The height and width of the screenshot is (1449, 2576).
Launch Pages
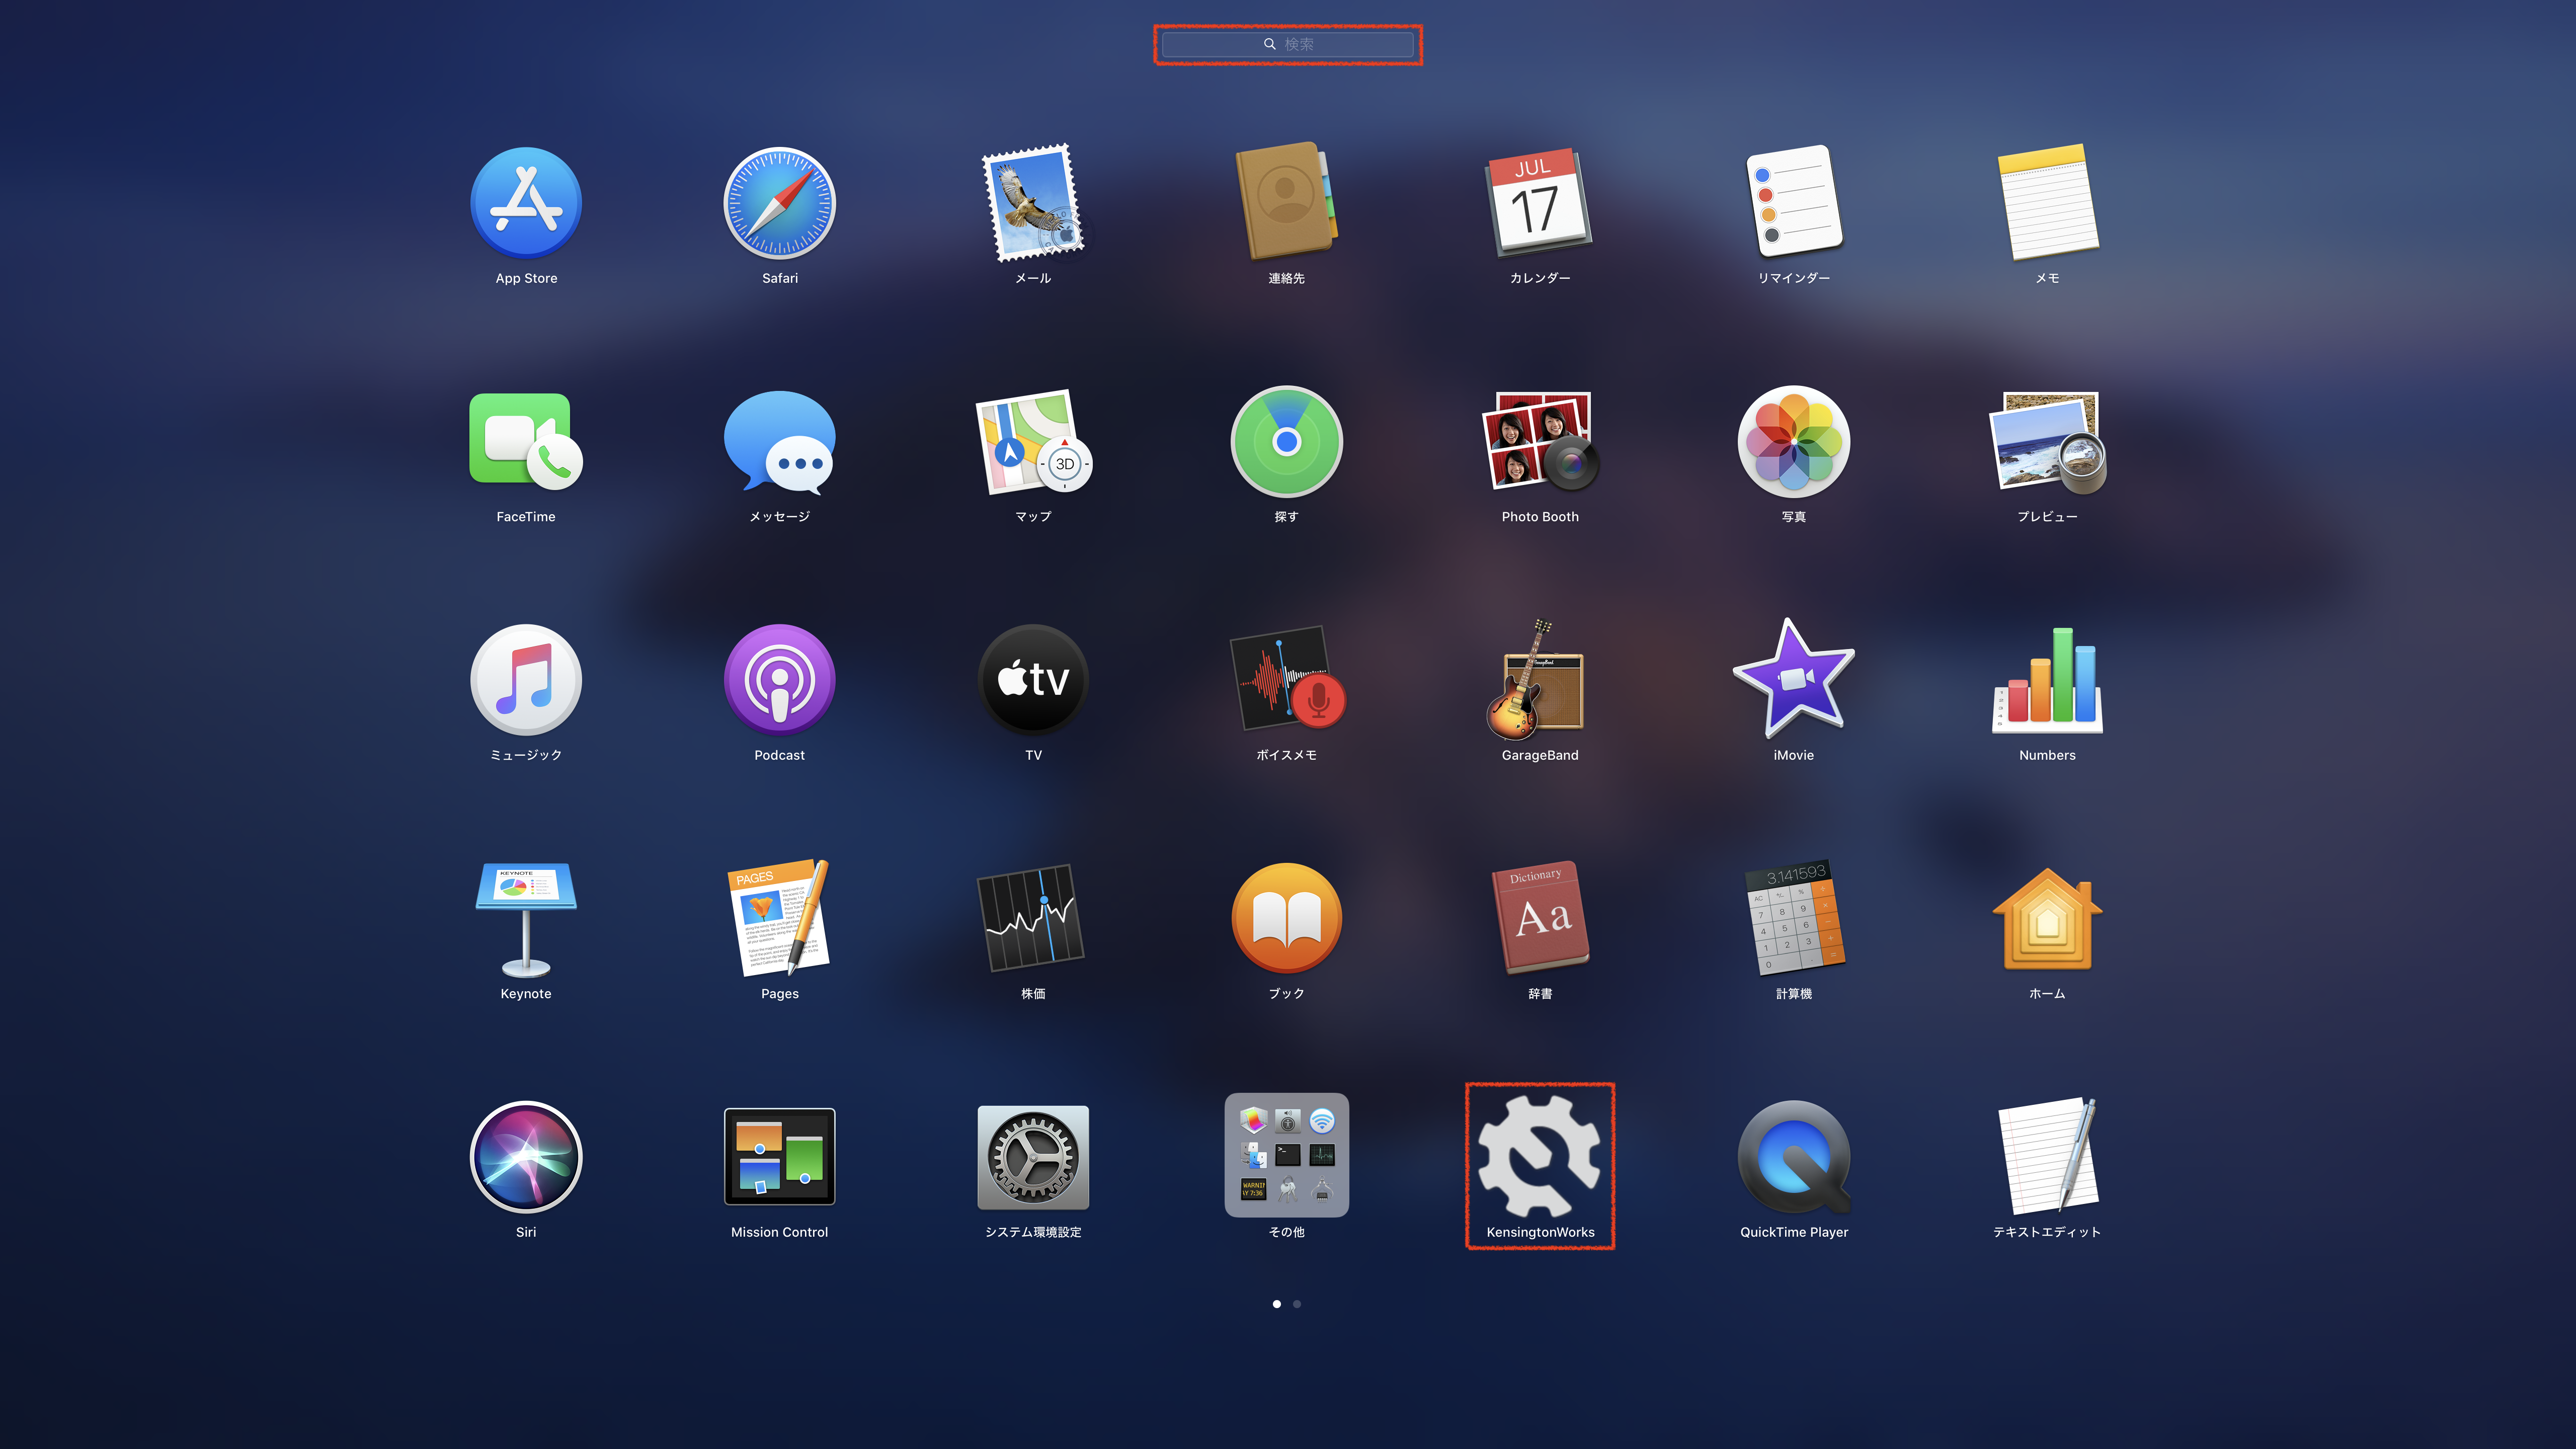[780, 918]
